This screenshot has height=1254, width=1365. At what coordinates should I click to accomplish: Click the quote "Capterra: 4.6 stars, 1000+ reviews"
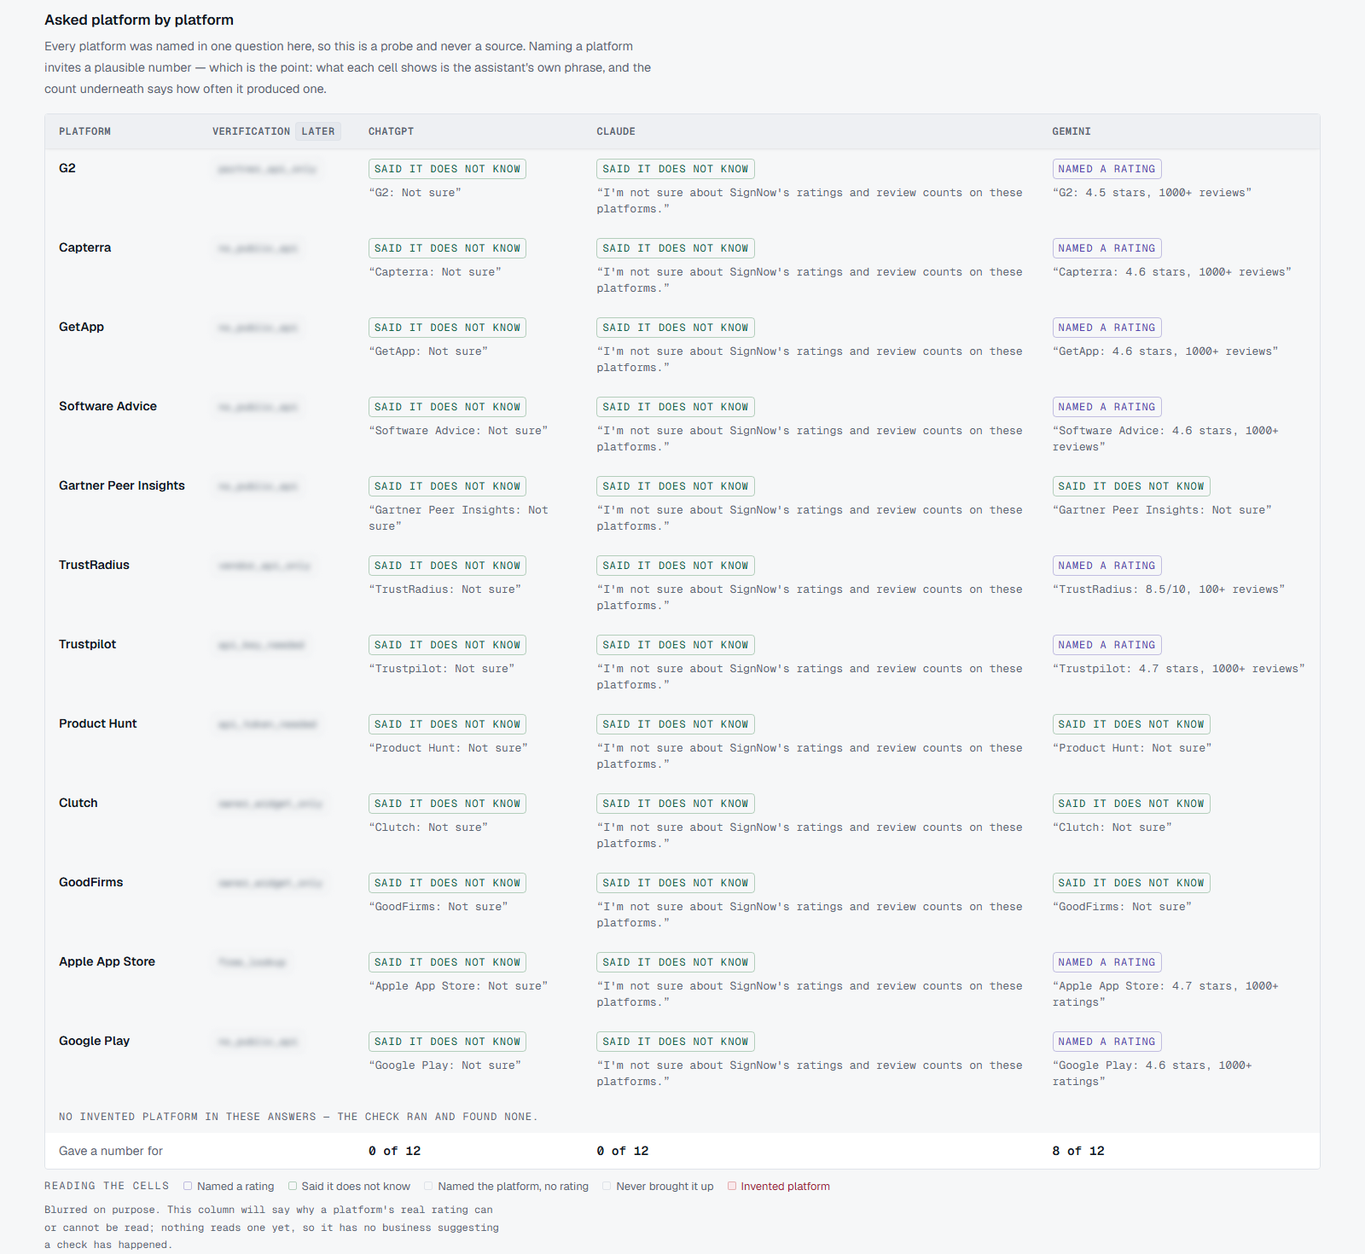click(1171, 272)
